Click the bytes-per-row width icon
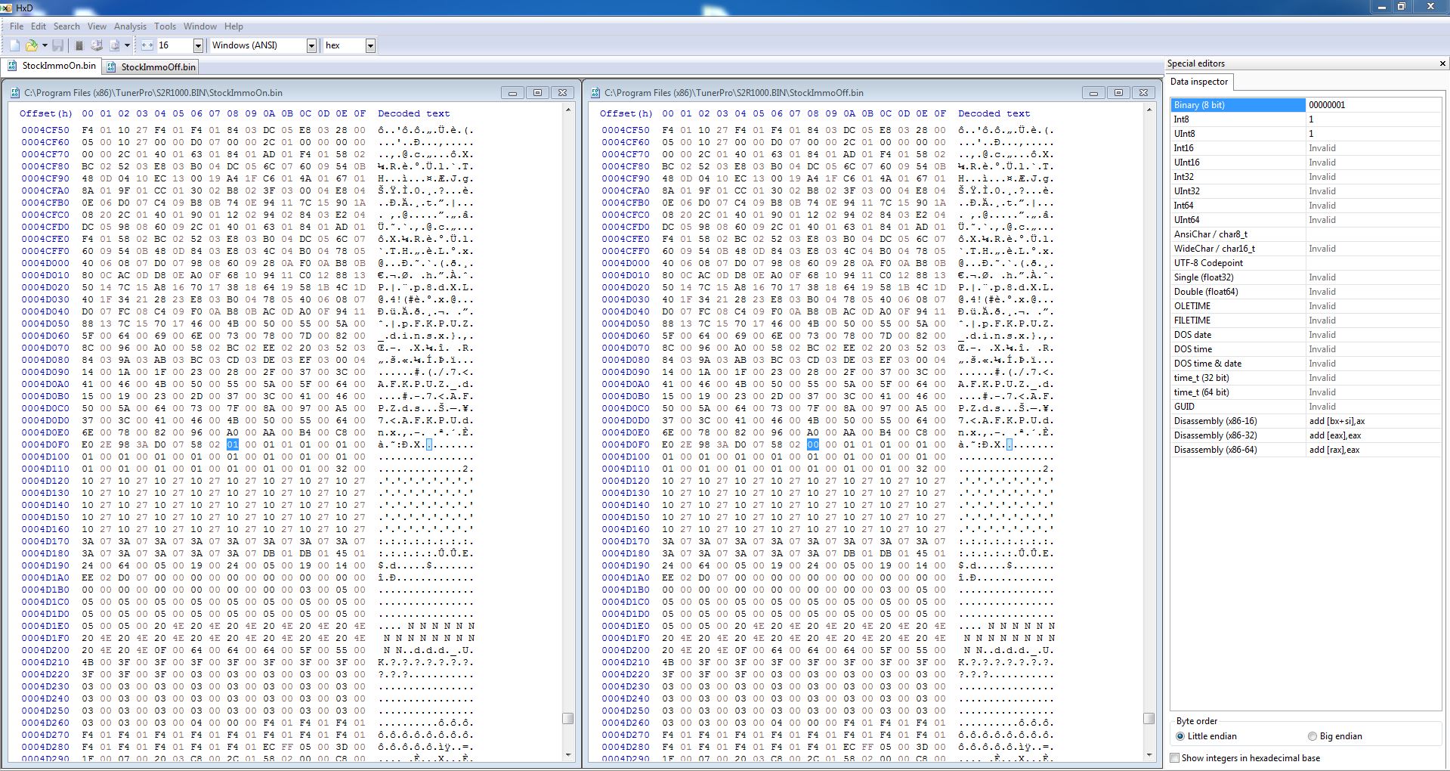Screen dimensions: 1450x771 [147, 45]
